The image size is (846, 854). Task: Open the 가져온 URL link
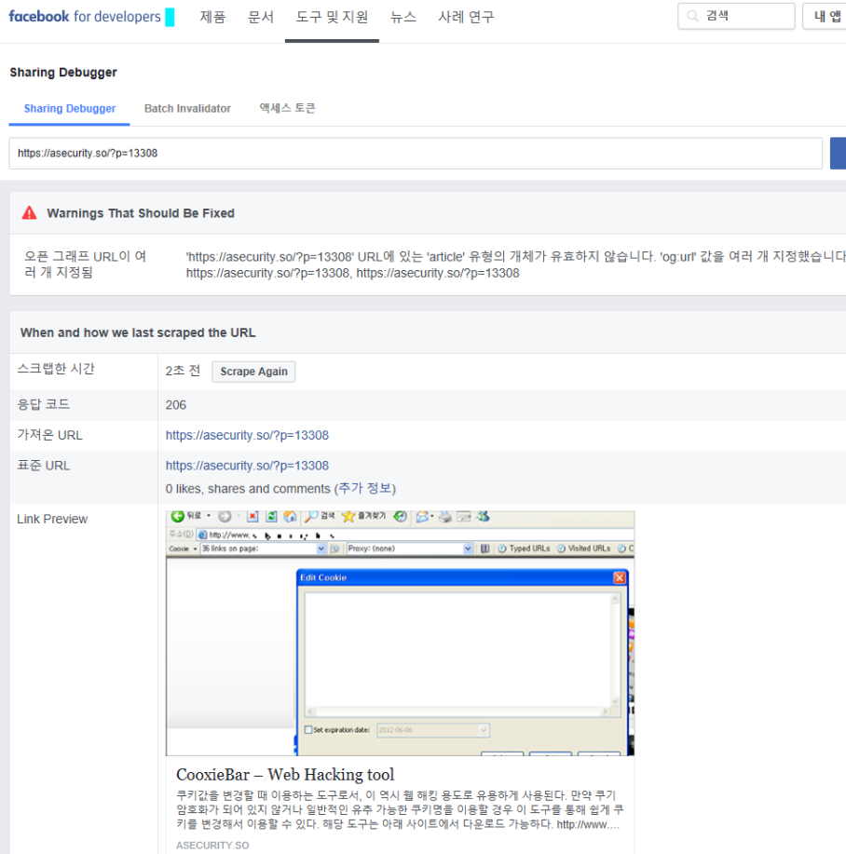tap(247, 435)
